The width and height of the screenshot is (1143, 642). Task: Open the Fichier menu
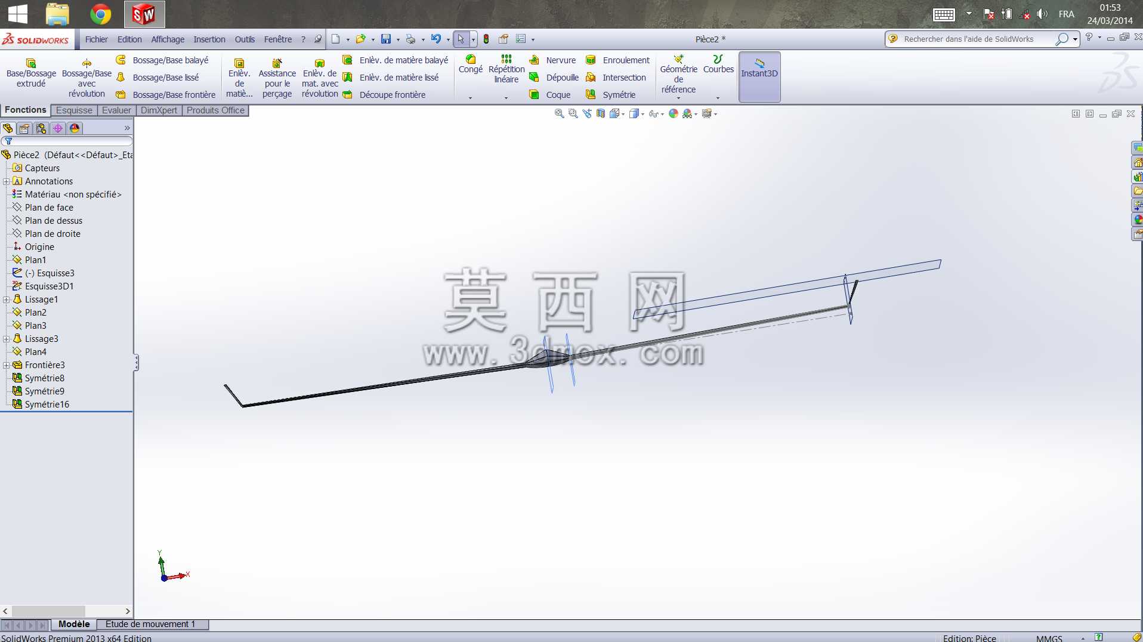pyautogui.click(x=97, y=39)
